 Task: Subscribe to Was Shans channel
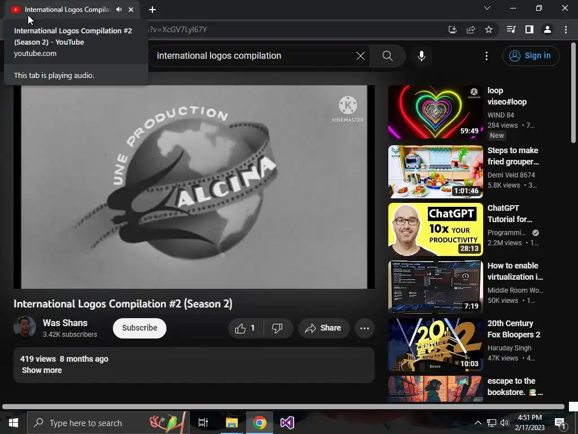(139, 328)
